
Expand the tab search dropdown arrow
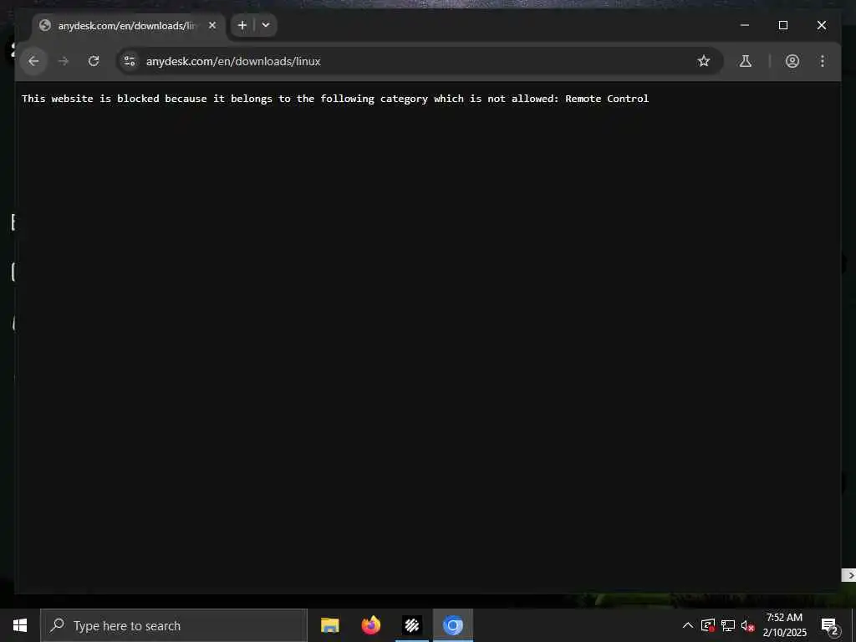[266, 25]
